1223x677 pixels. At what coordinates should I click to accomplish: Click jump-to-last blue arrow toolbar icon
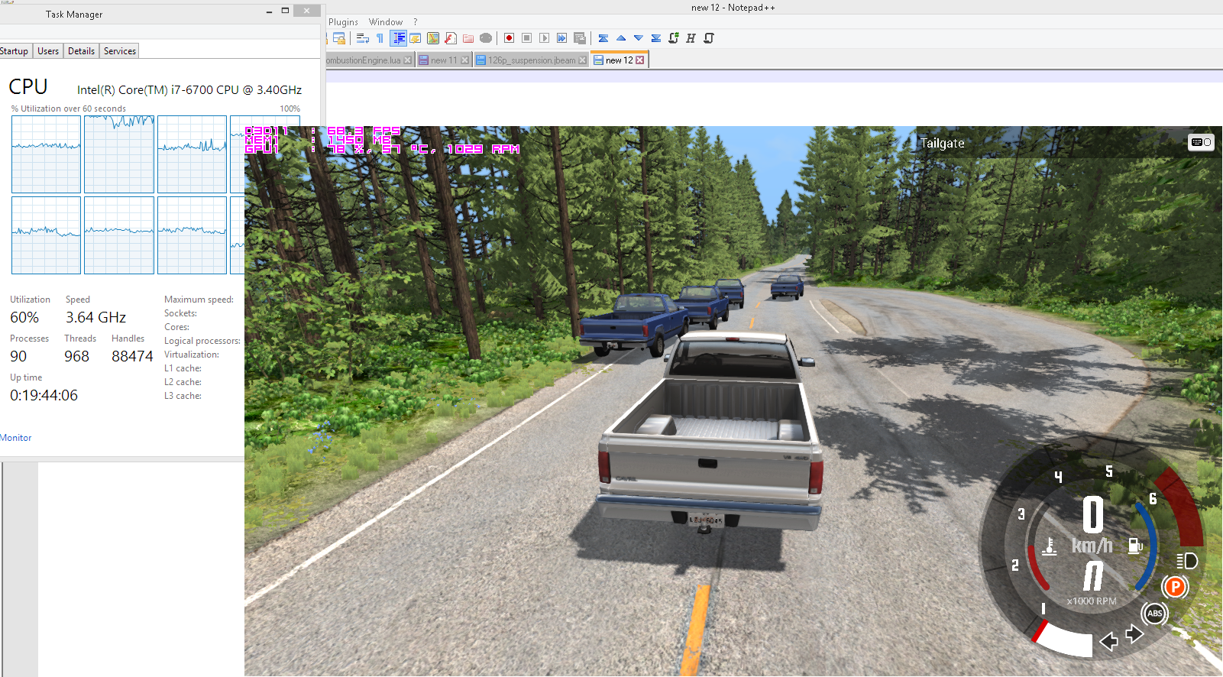pos(655,38)
